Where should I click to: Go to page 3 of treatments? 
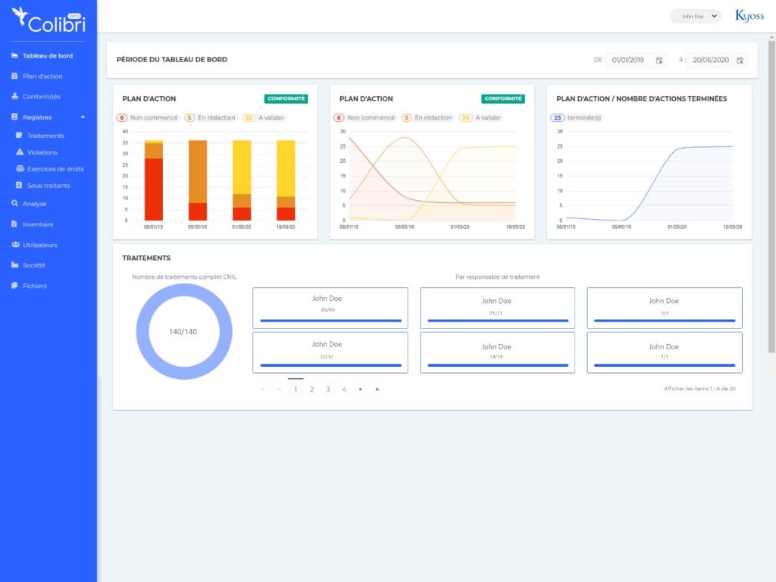point(327,389)
